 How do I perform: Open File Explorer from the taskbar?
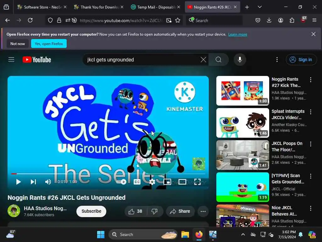click(x=185, y=234)
